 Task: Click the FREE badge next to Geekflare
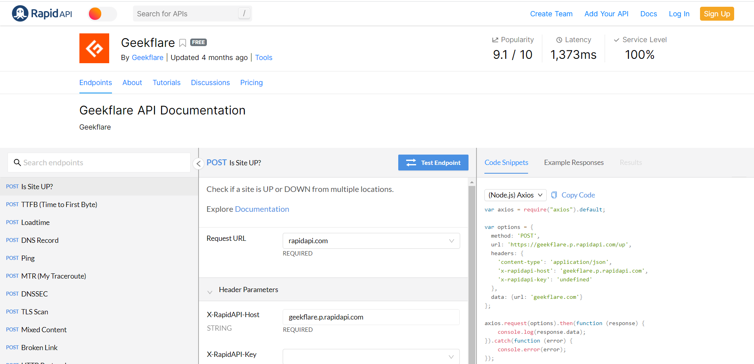pyautogui.click(x=199, y=43)
